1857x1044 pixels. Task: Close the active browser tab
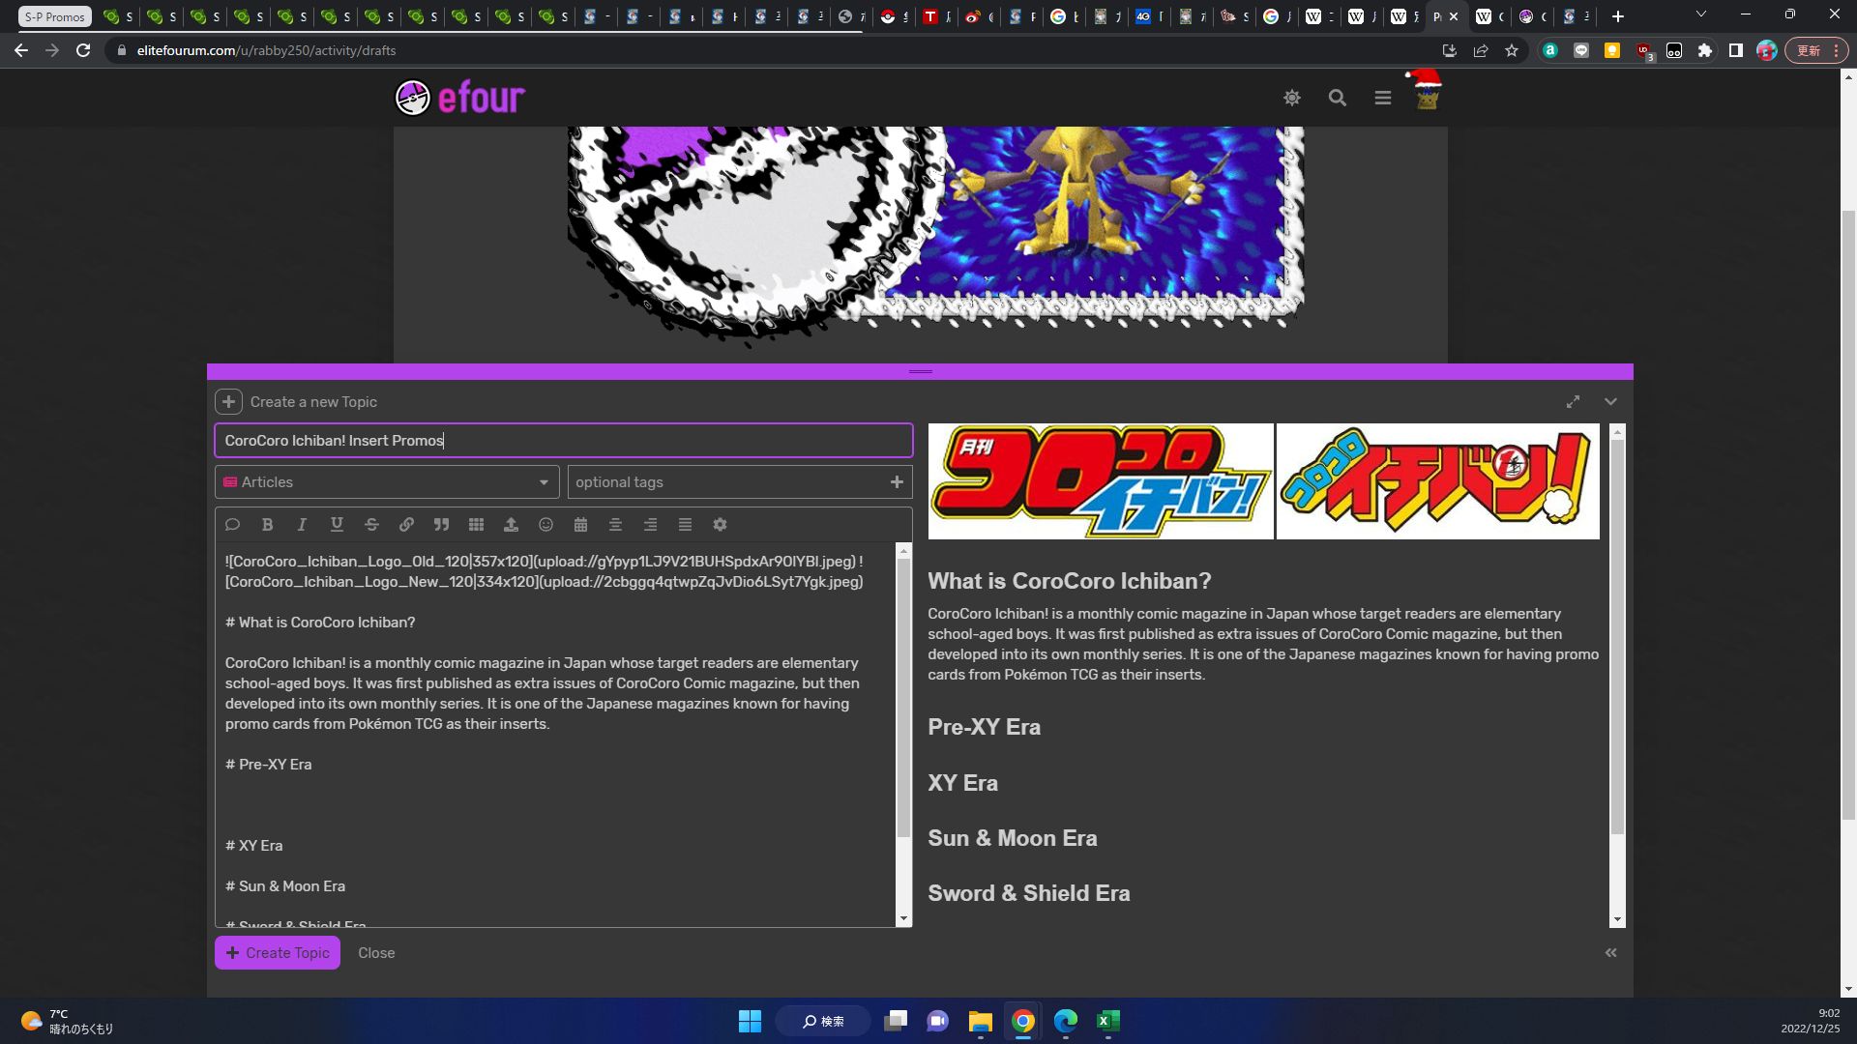coord(1454,16)
